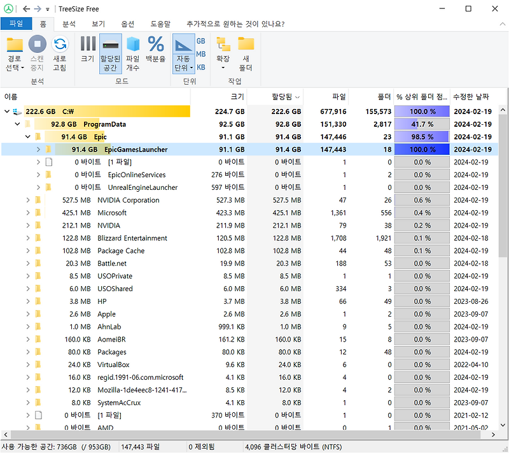Click the 새로 고침 refresh icon
Screen dimensions: 509x453
pos(60,44)
